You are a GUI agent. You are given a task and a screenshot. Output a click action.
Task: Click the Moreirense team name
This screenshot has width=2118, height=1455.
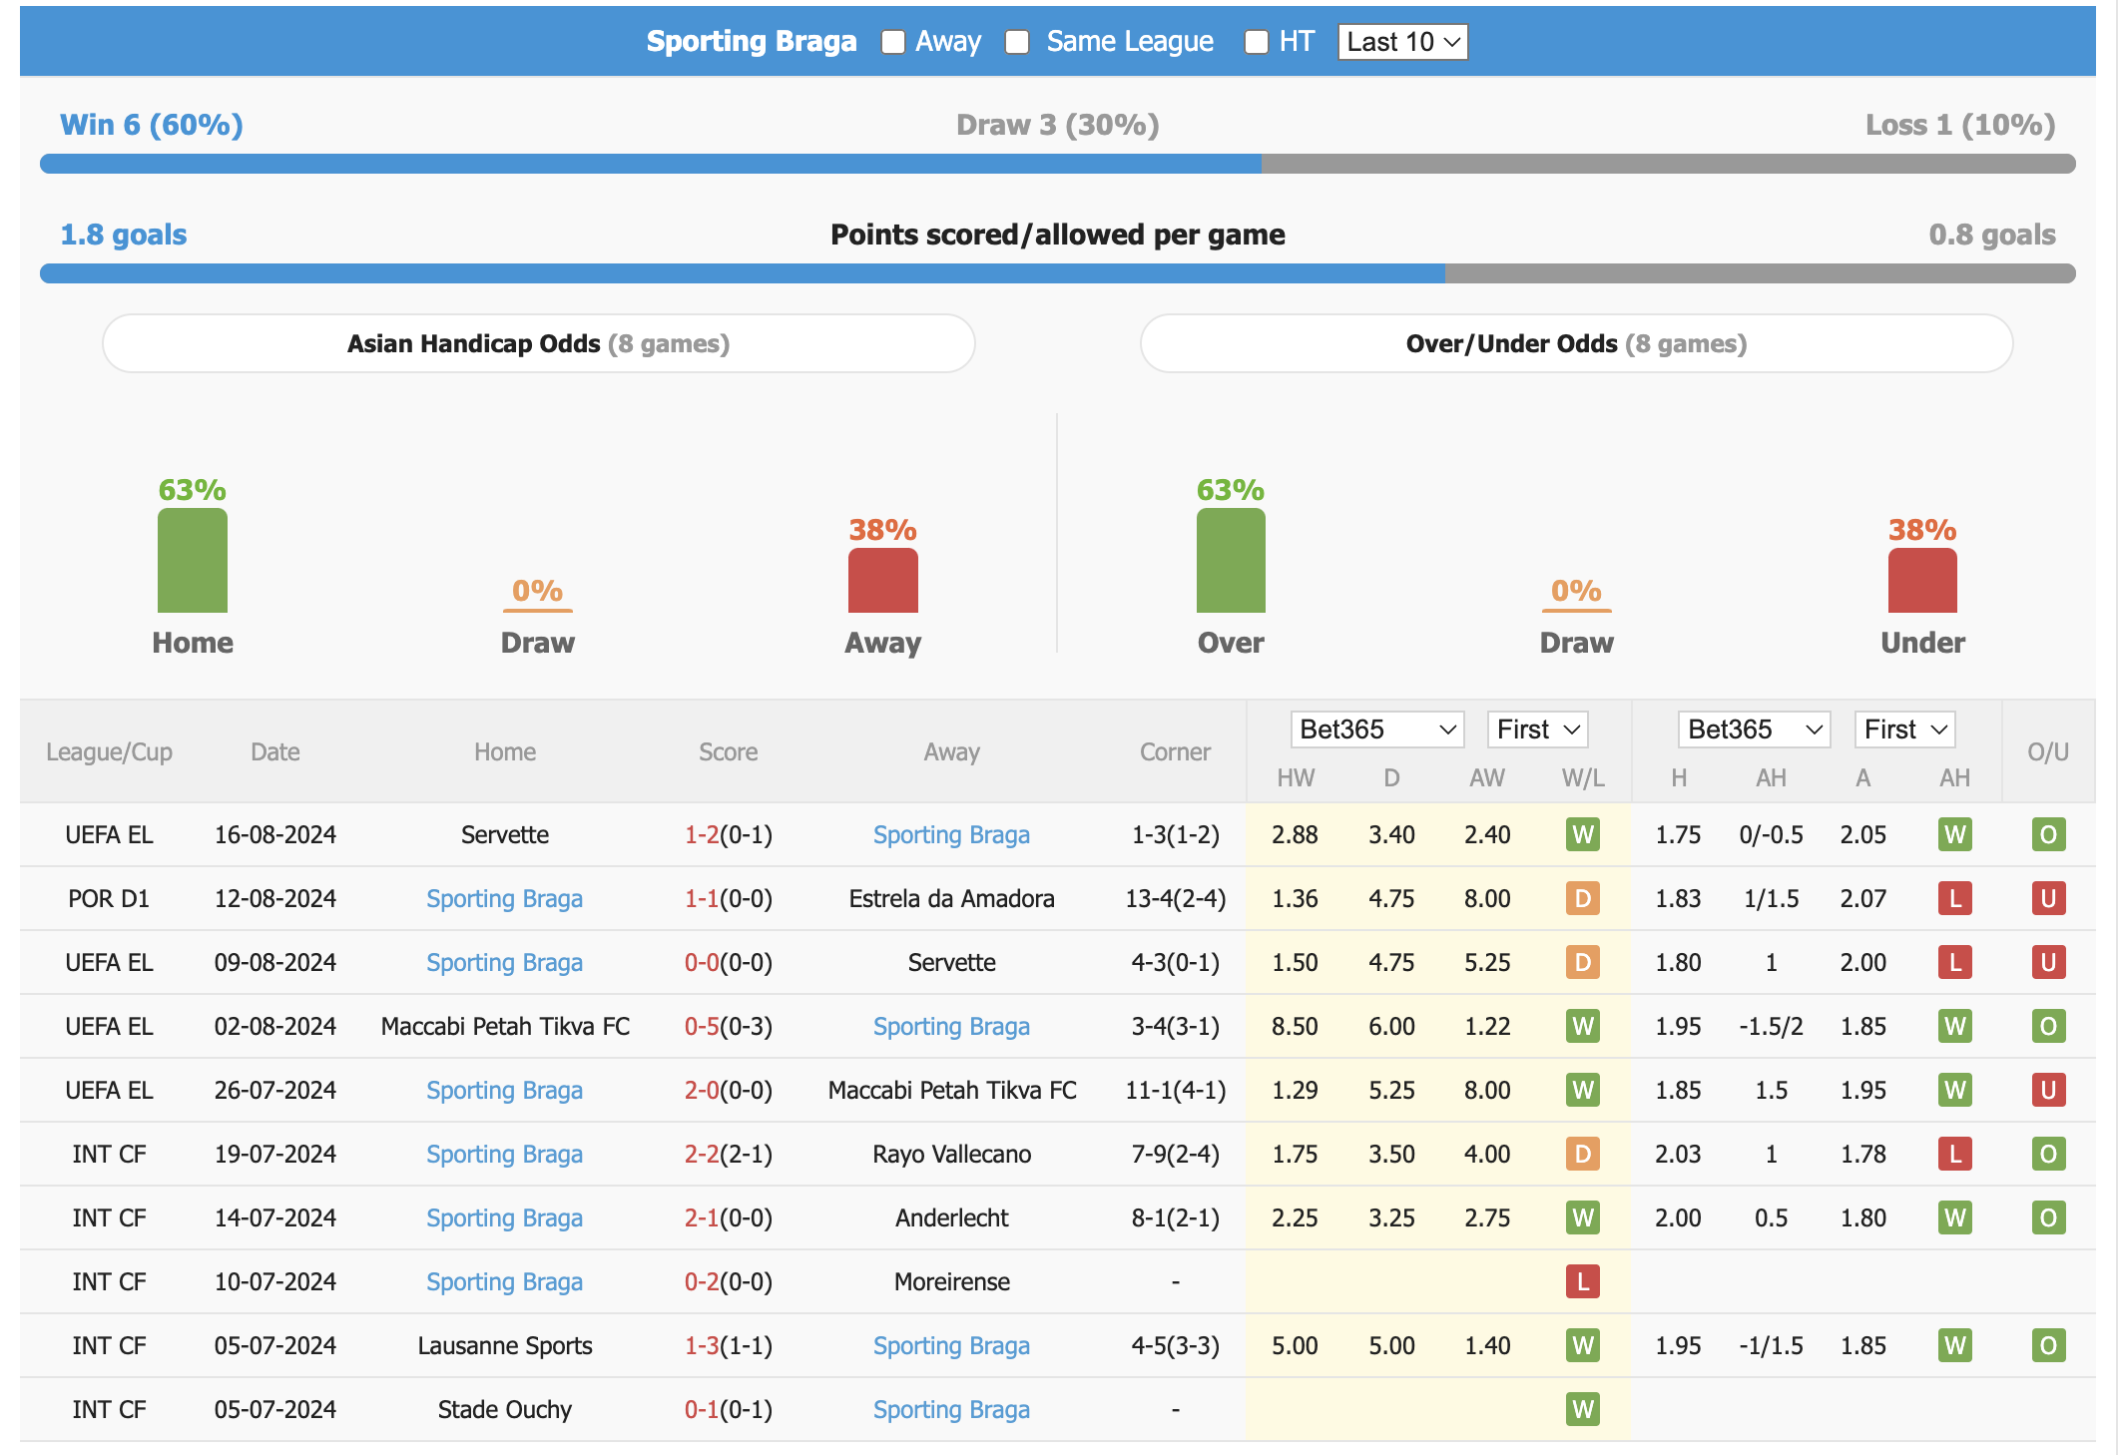pos(951,1281)
